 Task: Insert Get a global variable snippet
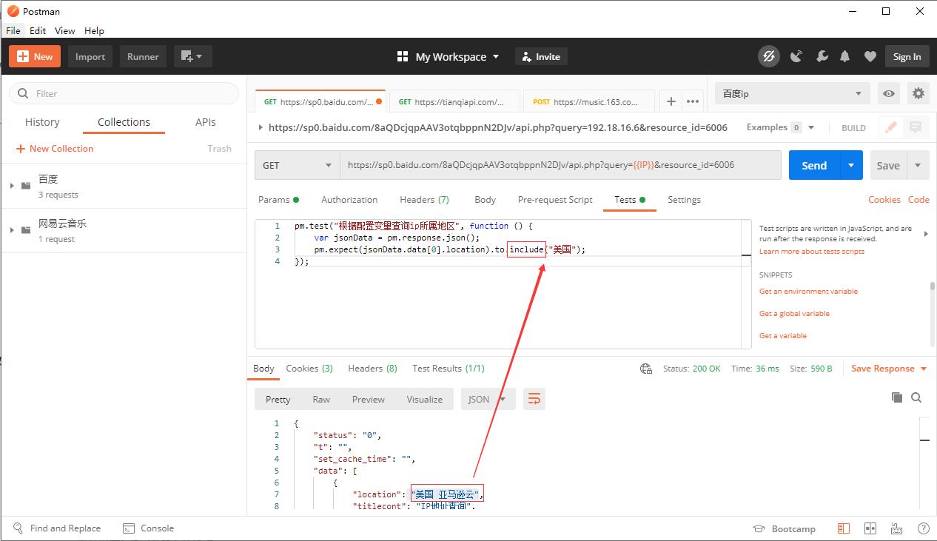pyautogui.click(x=794, y=314)
